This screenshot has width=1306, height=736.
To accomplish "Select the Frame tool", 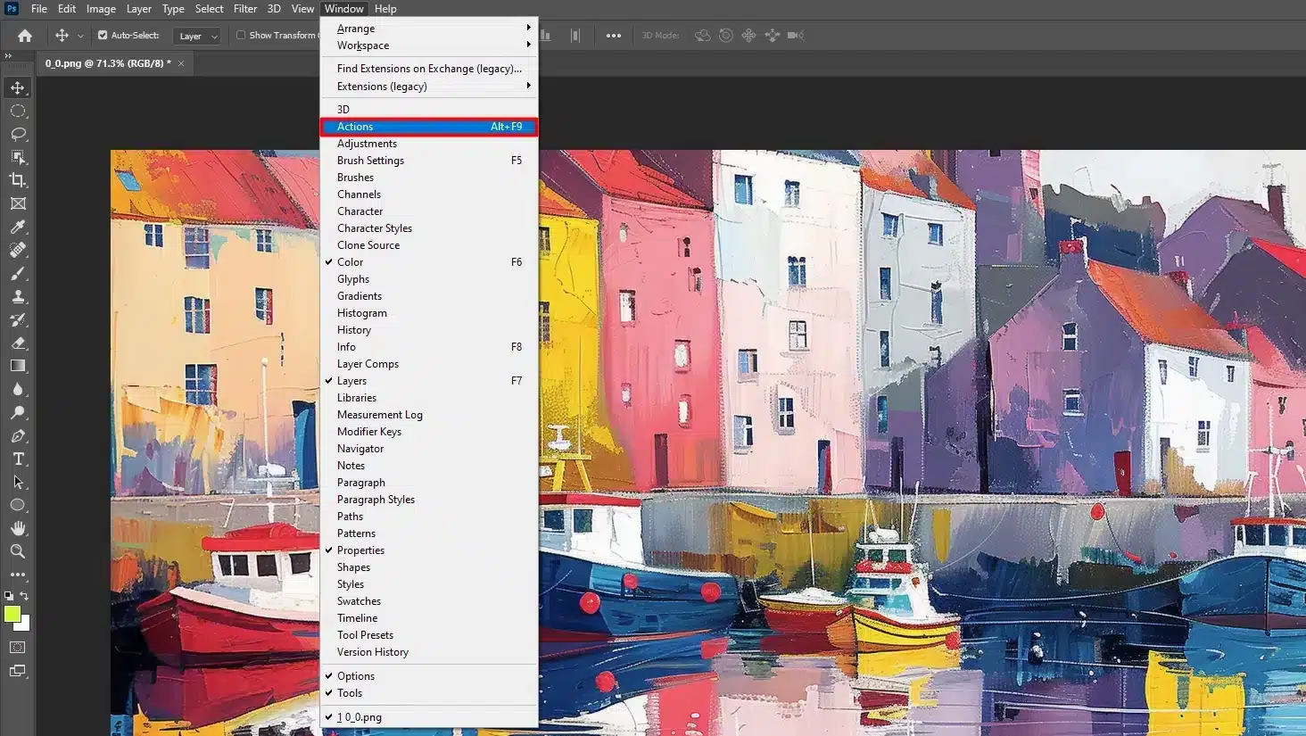I will coord(18,203).
